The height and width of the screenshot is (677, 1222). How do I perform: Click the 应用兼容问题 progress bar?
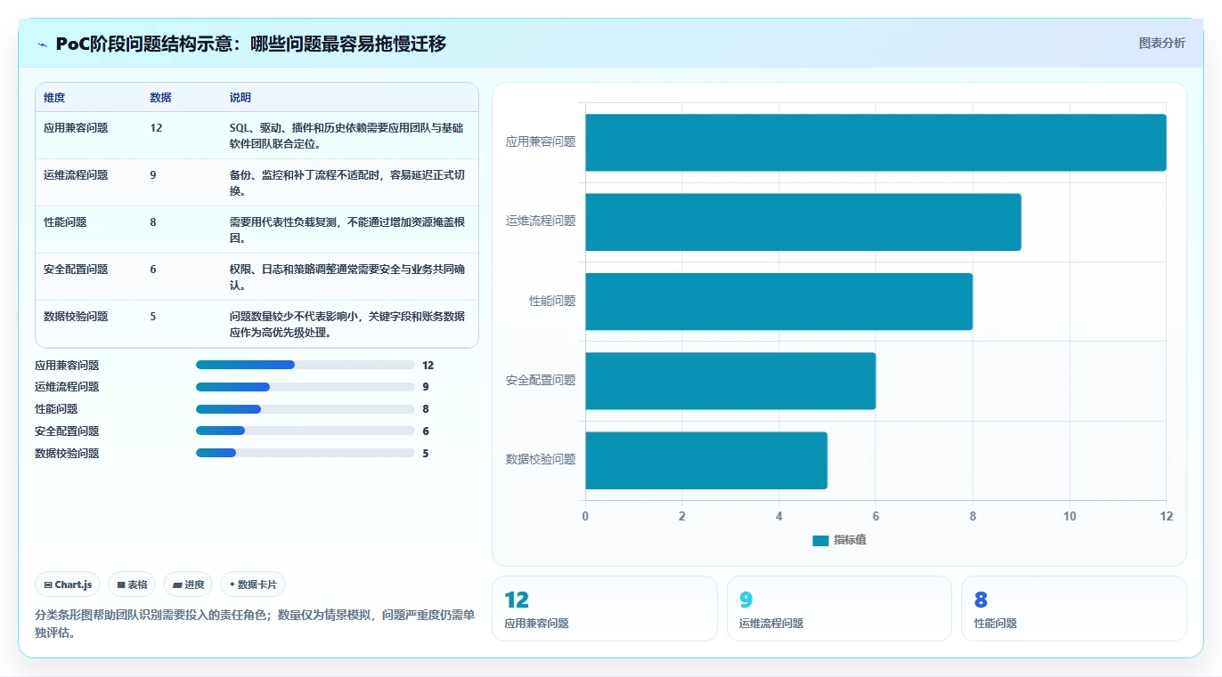[305, 365]
